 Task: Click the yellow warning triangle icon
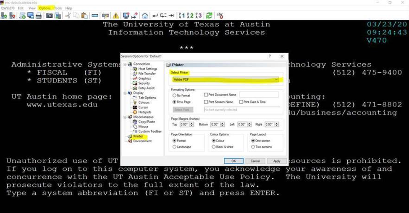[x=115, y=16]
